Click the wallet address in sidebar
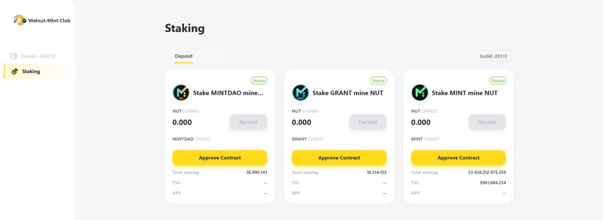The image size is (603, 220). pos(38,56)
